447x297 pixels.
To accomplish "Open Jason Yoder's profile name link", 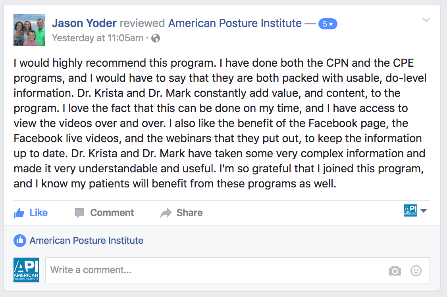I will [84, 23].
